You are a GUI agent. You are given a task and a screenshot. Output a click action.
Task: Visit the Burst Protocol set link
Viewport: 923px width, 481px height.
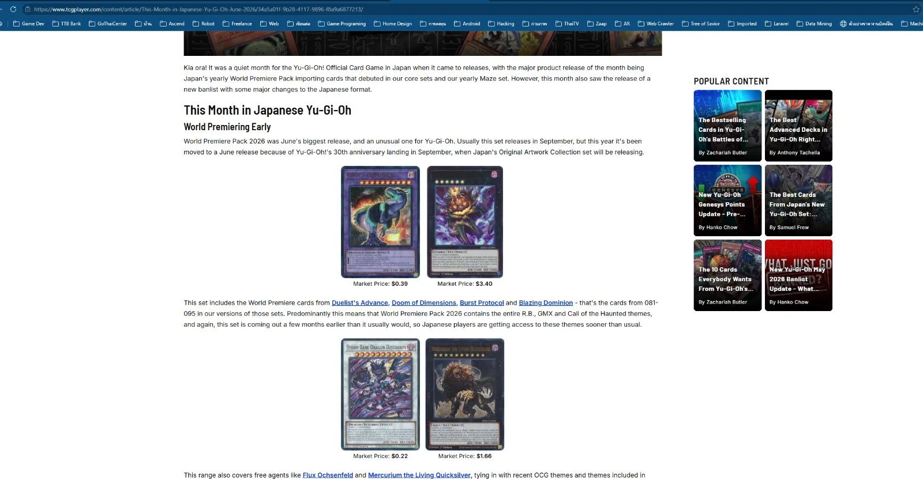[482, 303]
